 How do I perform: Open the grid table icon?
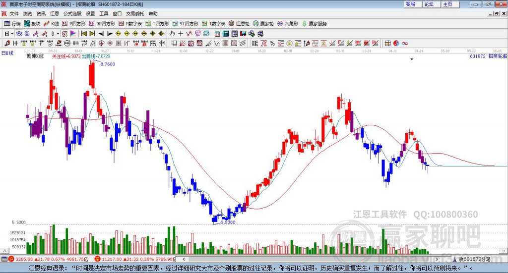pos(387,43)
